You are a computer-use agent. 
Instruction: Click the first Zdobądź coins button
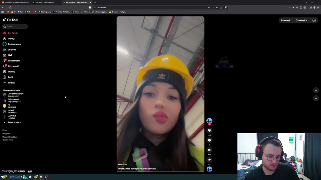(286, 20)
